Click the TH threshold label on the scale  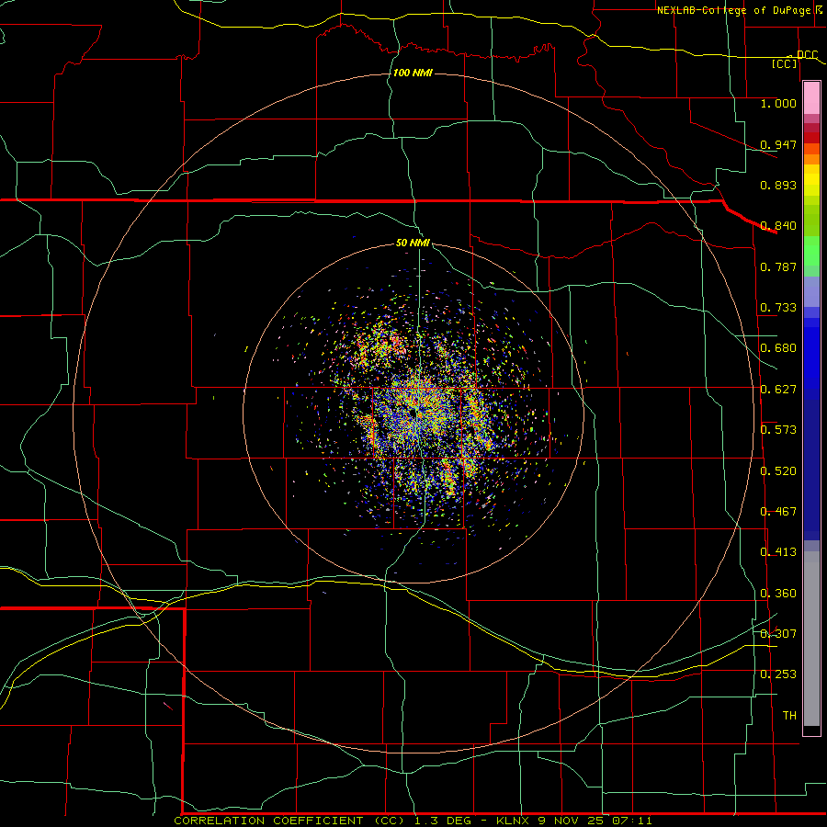789,716
